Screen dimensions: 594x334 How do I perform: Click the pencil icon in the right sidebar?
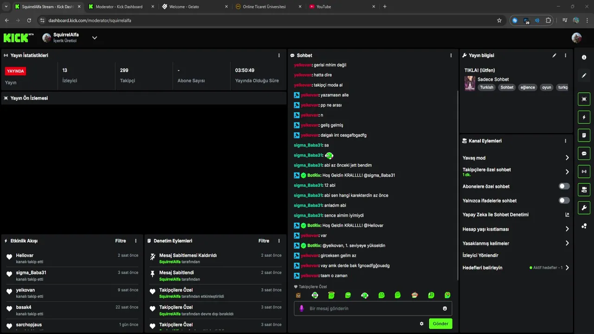584,75
